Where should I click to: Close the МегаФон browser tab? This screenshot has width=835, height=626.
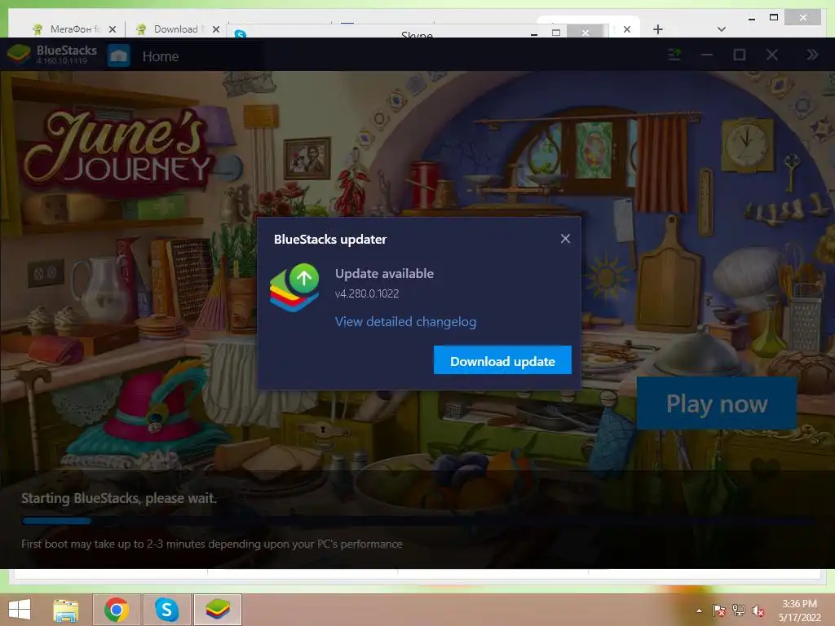click(113, 29)
